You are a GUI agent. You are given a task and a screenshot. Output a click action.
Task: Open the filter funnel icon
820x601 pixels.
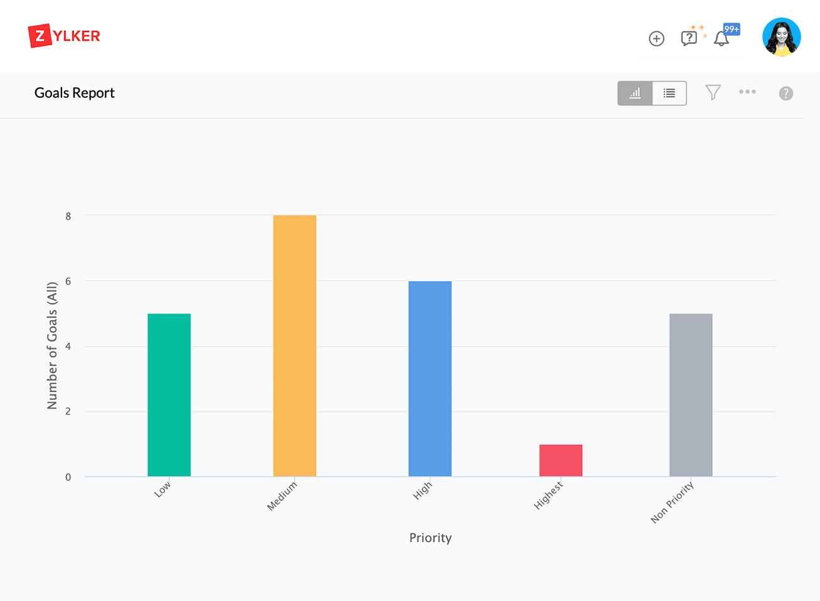[713, 93]
